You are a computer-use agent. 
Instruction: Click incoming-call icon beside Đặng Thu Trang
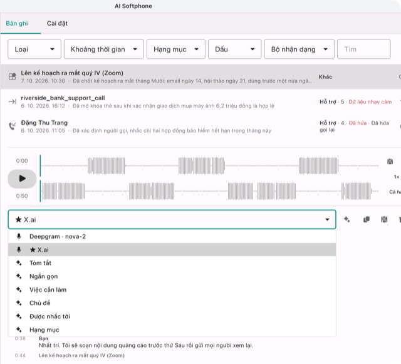(13, 126)
